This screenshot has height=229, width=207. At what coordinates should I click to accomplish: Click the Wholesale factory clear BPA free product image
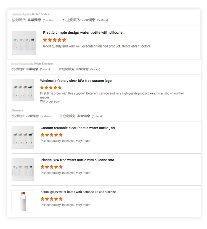(x=23, y=90)
